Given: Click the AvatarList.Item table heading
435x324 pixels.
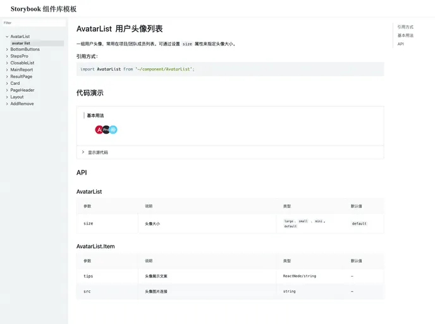Looking at the screenshot, I should [95, 246].
